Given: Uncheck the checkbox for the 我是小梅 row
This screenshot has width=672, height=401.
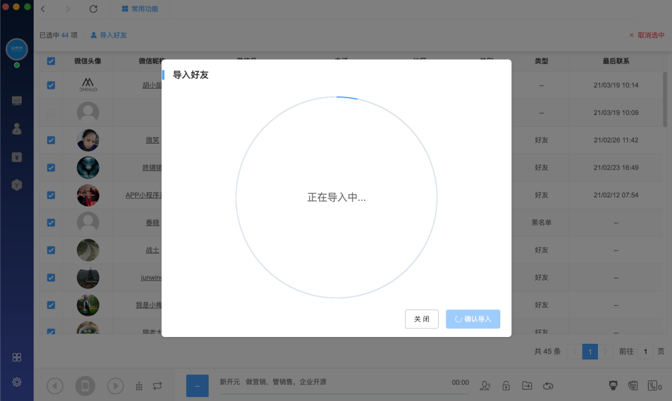Looking at the screenshot, I should click(51, 305).
